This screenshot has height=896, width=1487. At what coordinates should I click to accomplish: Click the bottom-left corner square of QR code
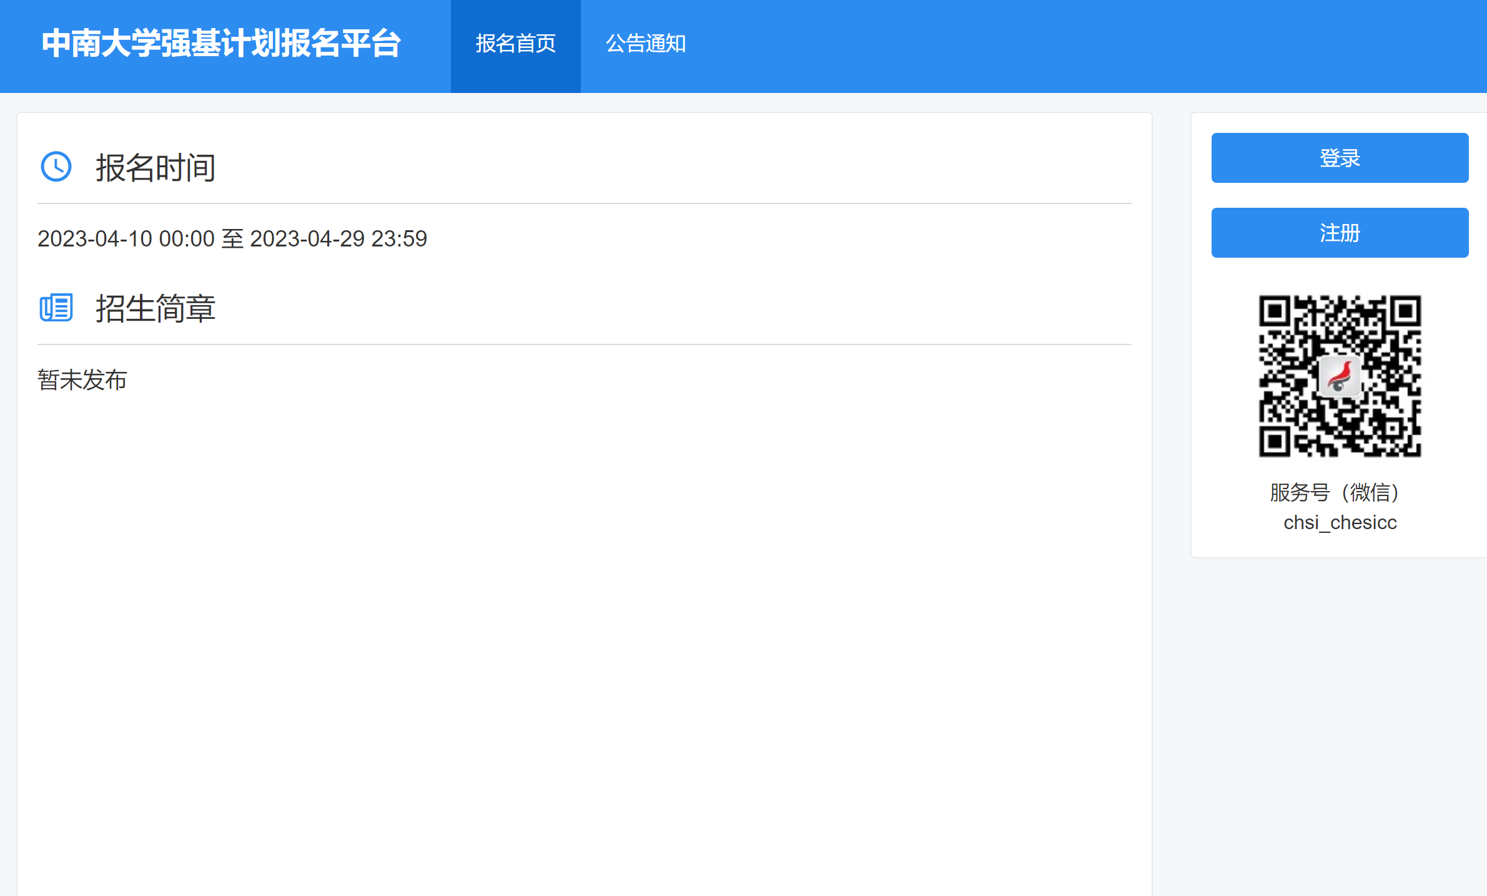1275,441
